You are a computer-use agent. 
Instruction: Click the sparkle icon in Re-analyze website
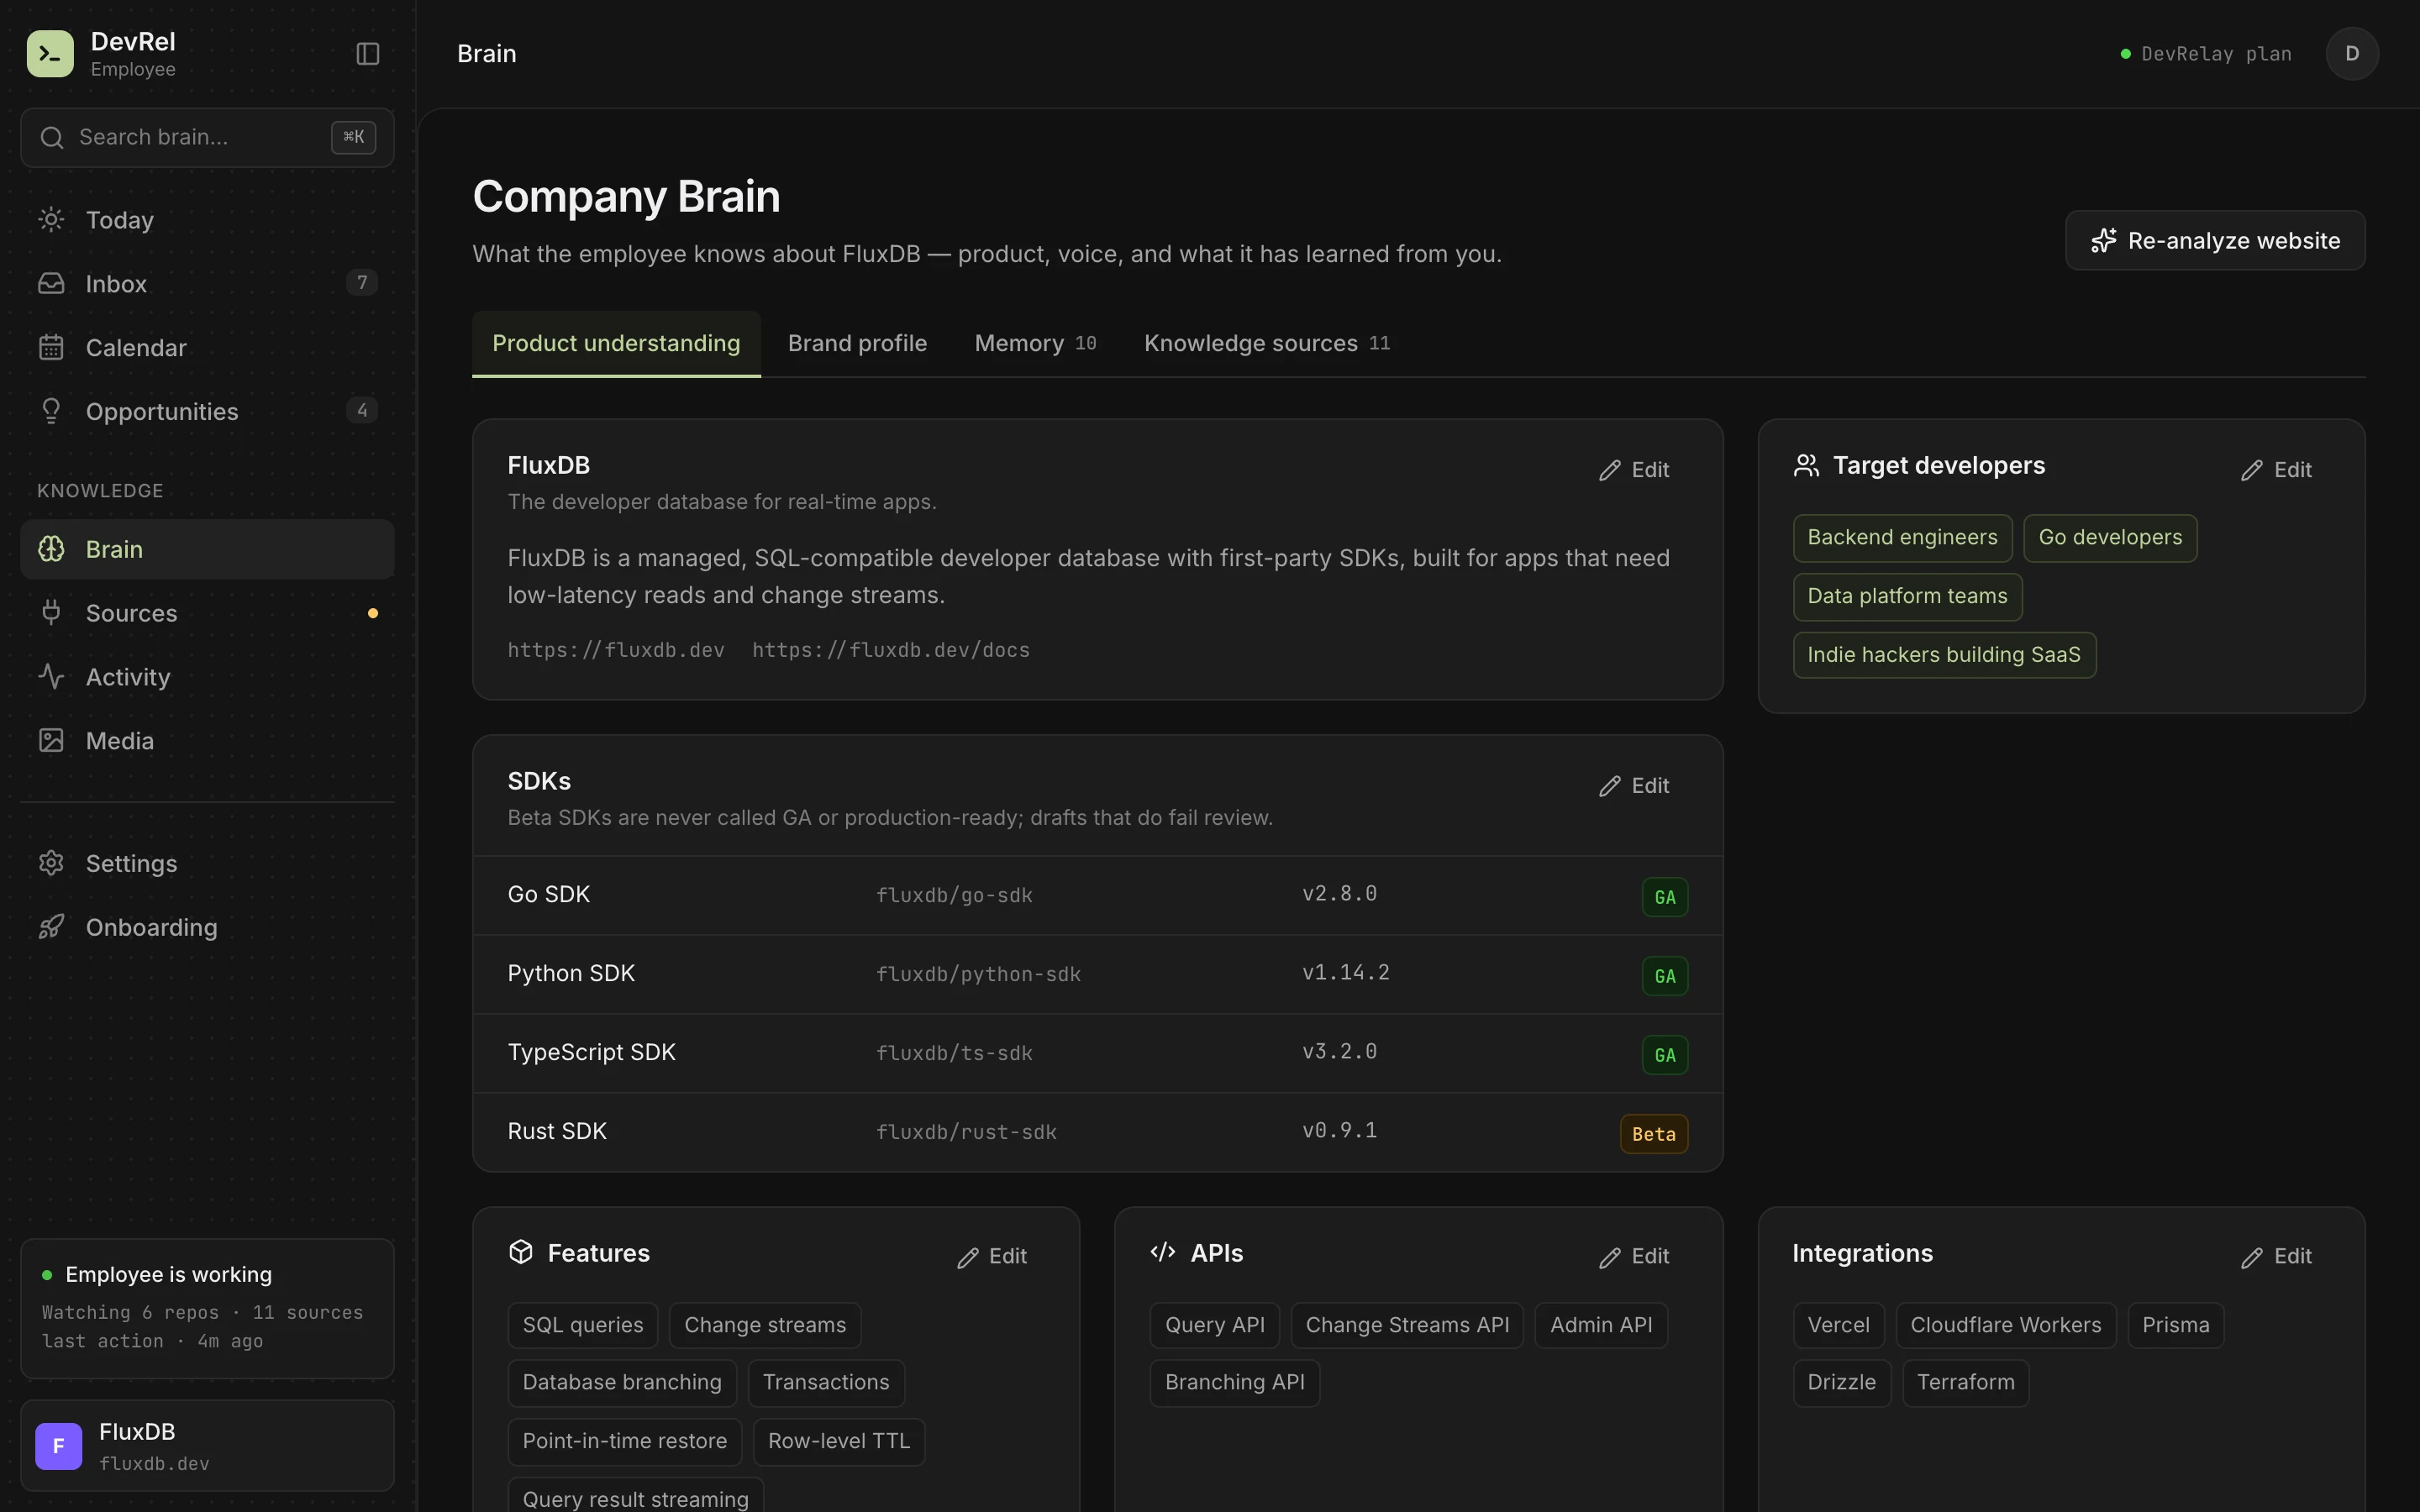click(2104, 240)
